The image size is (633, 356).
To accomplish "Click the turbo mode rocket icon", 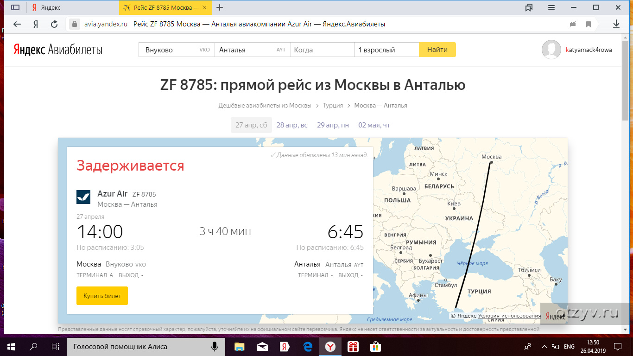I will (573, 24).
